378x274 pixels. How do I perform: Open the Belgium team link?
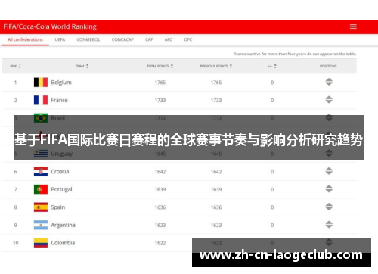click(61, 83)
